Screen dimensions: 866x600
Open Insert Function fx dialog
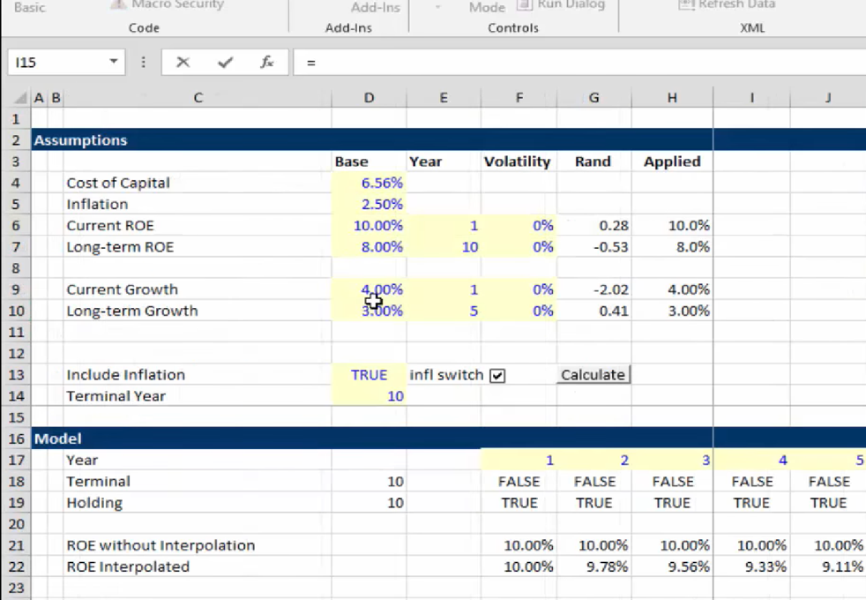click(266, 63)
